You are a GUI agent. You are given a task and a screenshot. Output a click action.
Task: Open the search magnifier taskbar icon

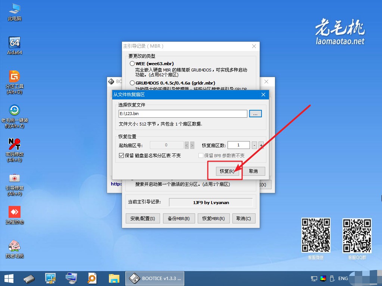92,279
